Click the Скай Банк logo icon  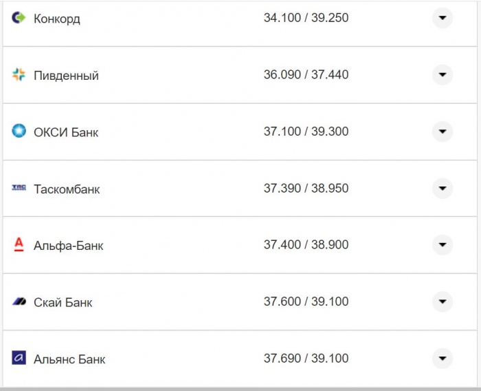[19, 302]
